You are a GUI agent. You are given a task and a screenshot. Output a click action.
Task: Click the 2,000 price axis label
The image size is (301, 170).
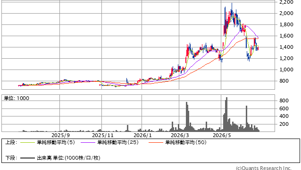pyautogui.click(x=286, y=13)
